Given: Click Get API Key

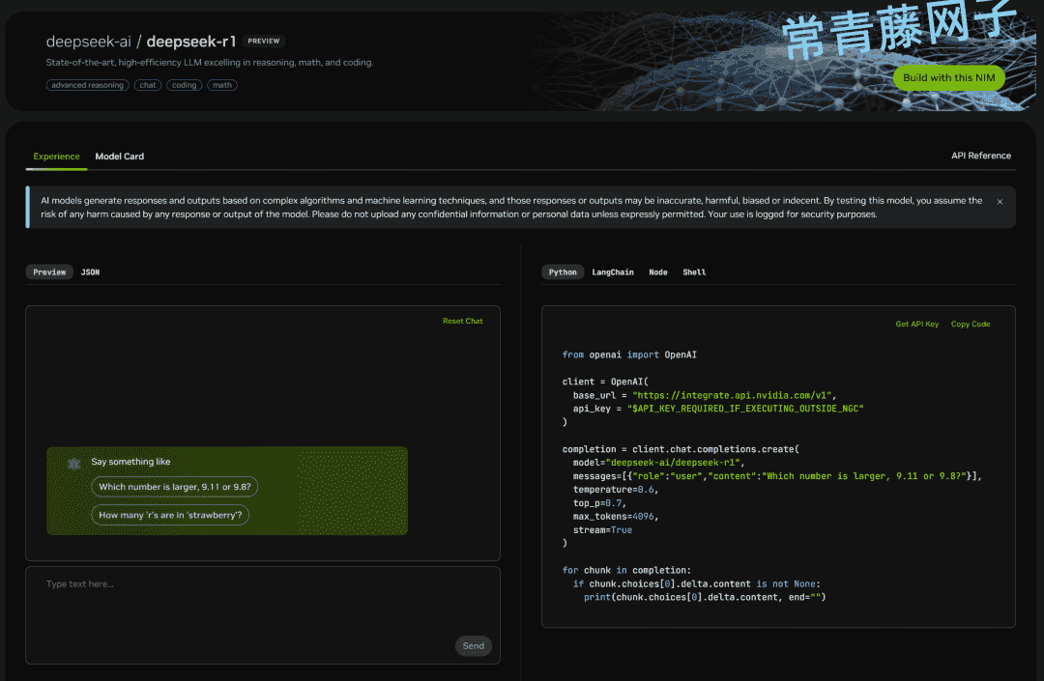Looking at the screenshot, I should (916, 324).
